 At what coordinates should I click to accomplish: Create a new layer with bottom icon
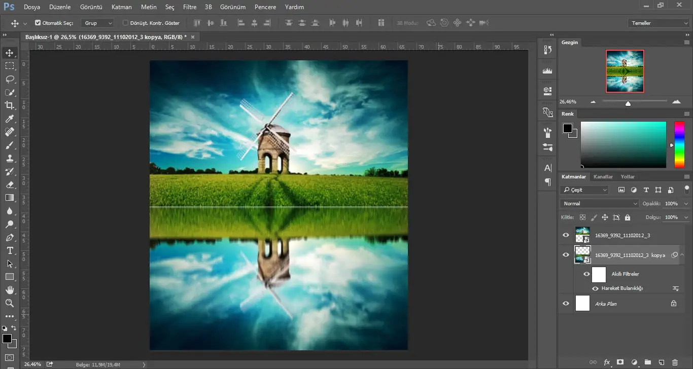point(662,362)
